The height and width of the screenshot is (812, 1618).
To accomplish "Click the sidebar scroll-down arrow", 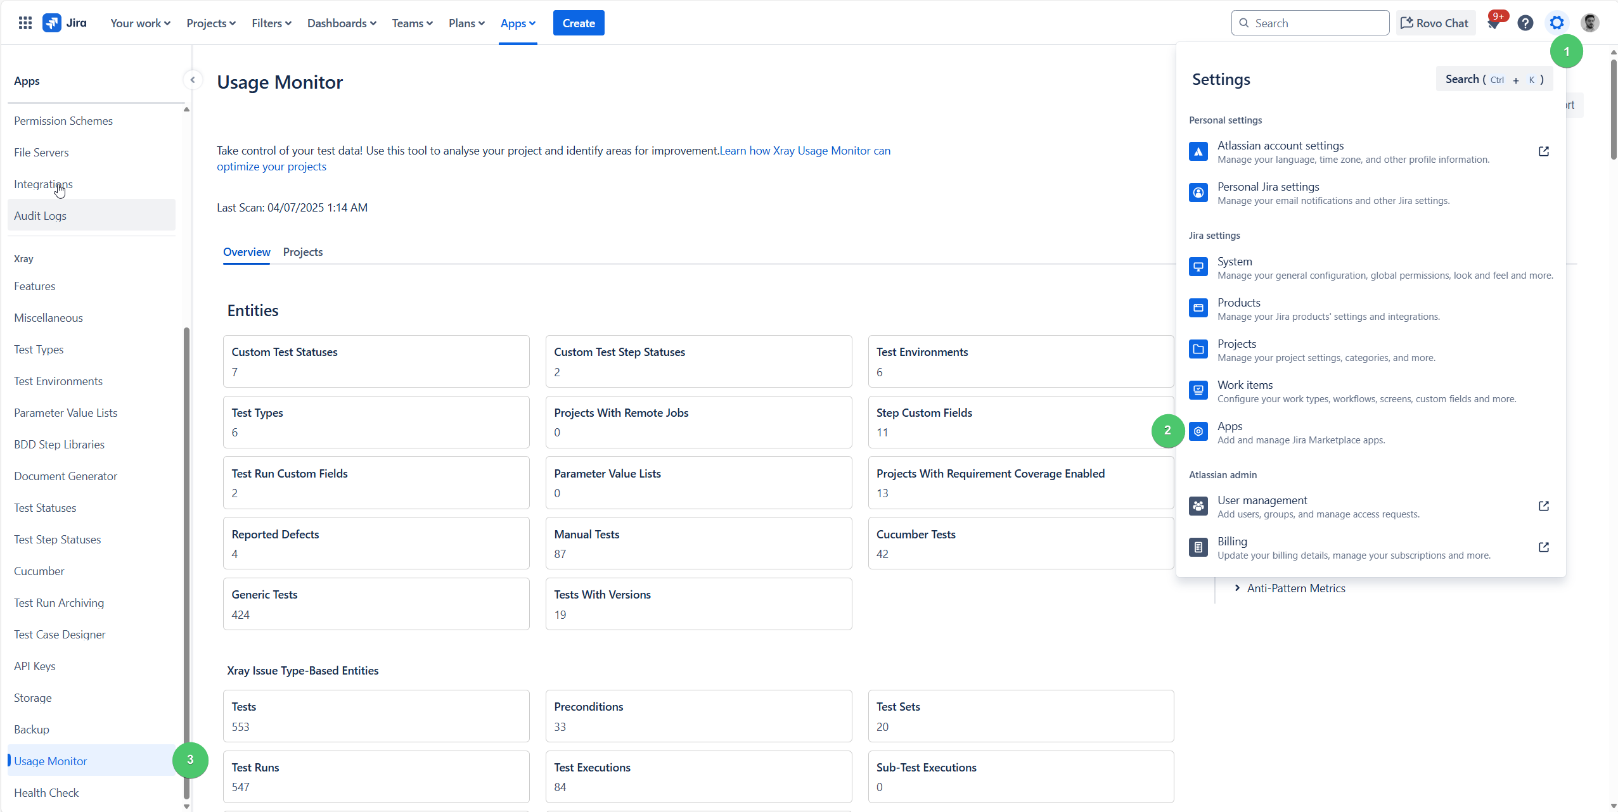I will click(x=186, y=806).
